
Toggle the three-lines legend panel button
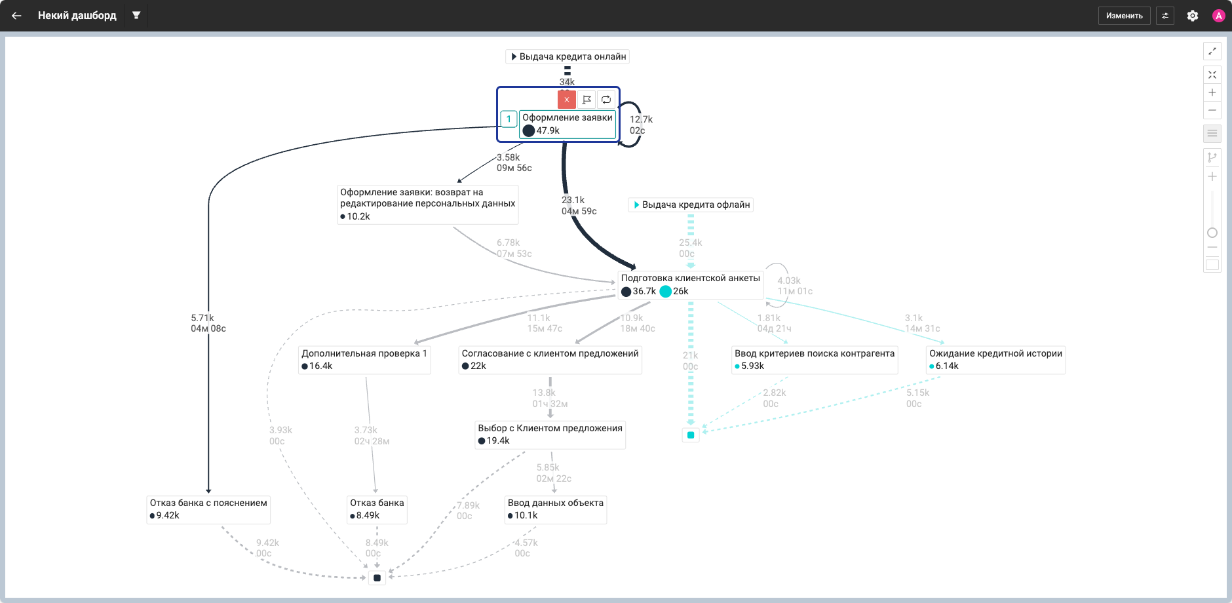tap(1212, 134)
